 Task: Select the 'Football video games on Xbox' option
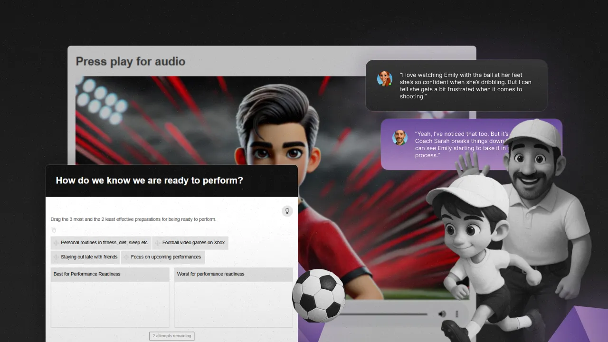[193, 243]
